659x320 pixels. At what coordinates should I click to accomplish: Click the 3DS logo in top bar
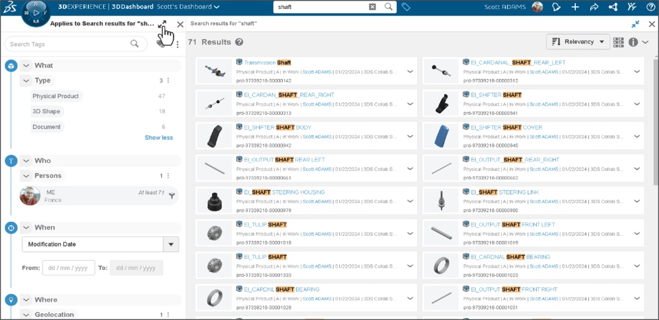pyautogui.click(x=9, y=7)
